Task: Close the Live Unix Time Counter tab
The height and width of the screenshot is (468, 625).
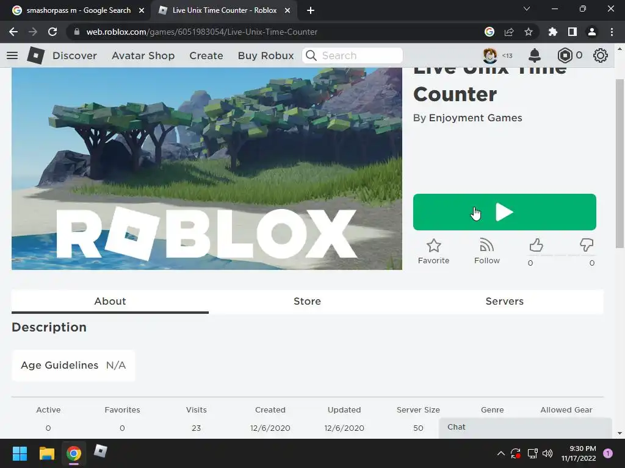Action: 287,10
